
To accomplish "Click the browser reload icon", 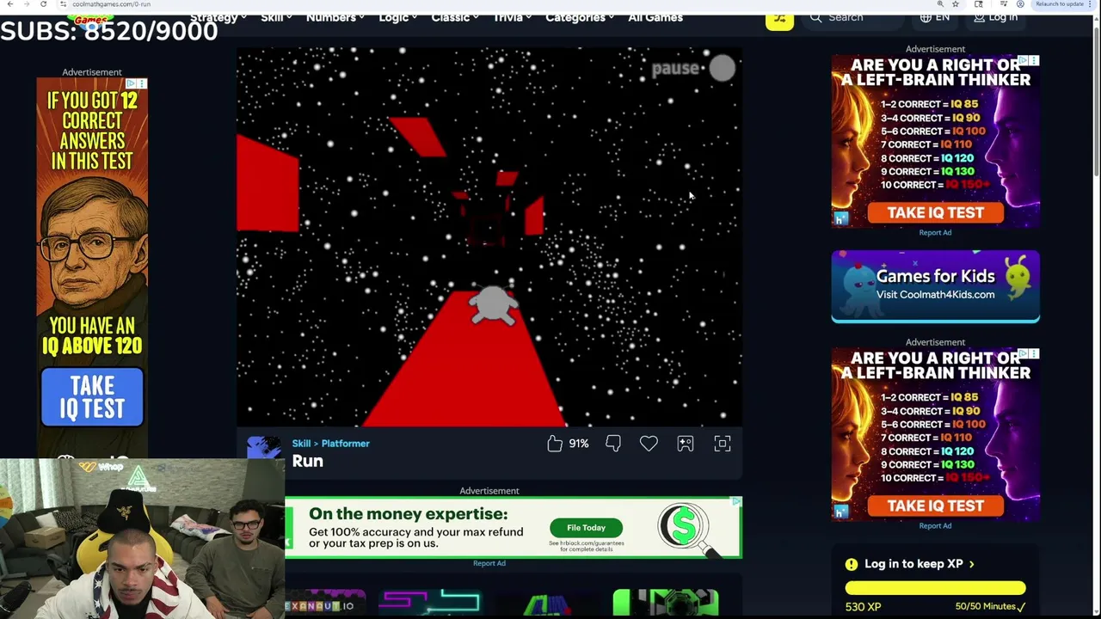I will [x=43, y=4].
